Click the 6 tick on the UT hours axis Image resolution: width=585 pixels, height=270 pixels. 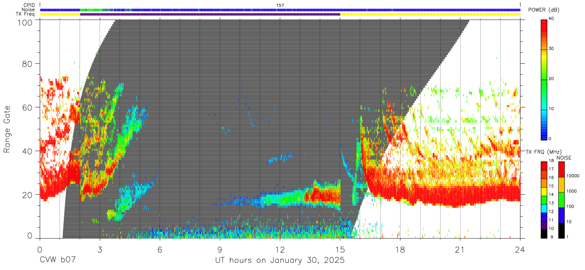pos(160,249)
